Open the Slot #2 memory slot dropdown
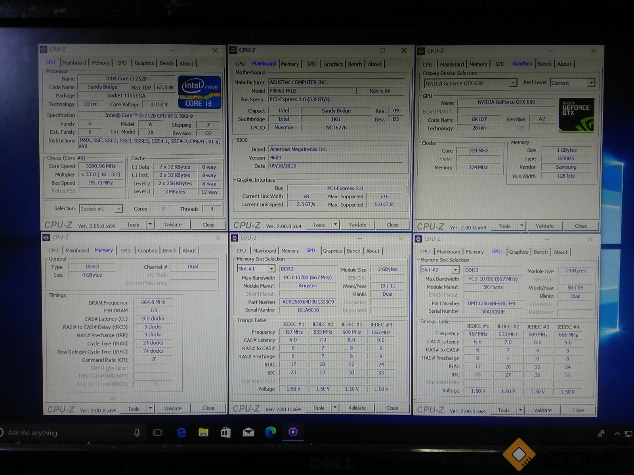 440,270
